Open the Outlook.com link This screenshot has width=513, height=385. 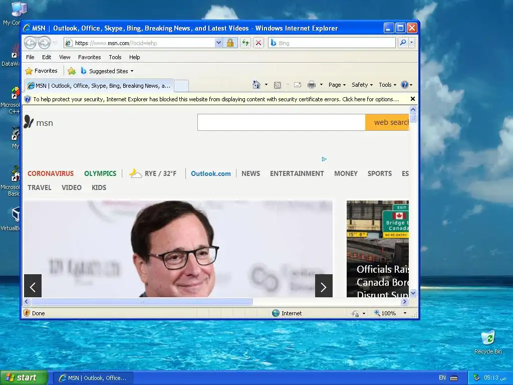(x=211, y=173)
